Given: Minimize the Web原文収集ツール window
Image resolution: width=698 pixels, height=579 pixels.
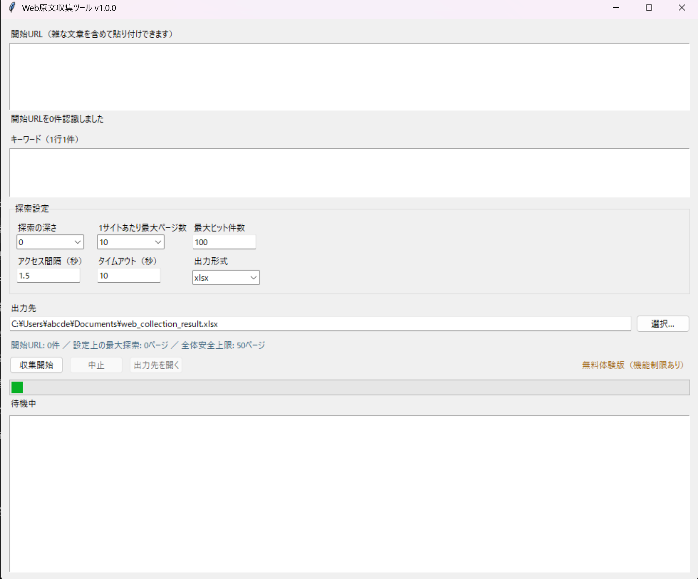Looking at the screenshot, I should pyautogui.click(x=616, y=8).
